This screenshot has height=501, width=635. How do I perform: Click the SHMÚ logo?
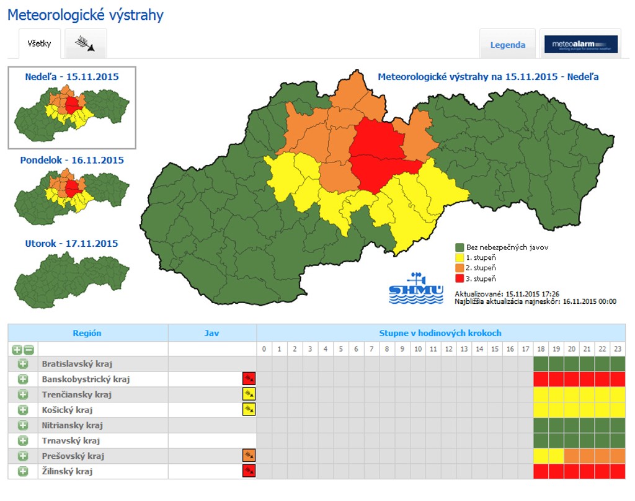[x=416, y=288]
